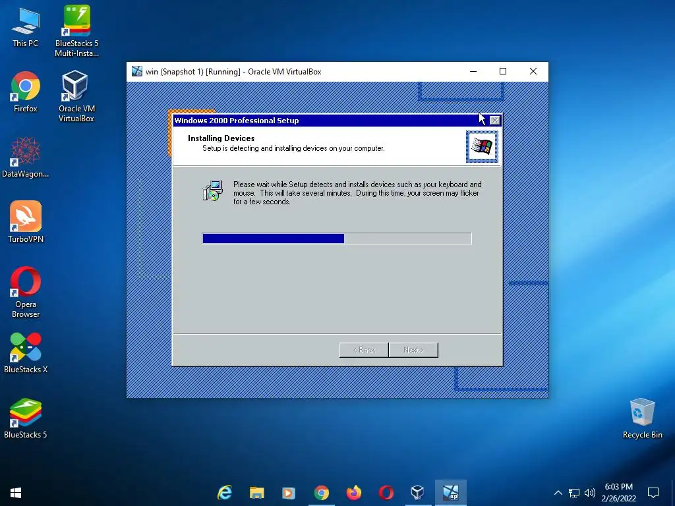Click the 'Please wait while Setup detects' paragraph
Image resolution: width=675 pixels, height=506 pixels.
point(357,193)
